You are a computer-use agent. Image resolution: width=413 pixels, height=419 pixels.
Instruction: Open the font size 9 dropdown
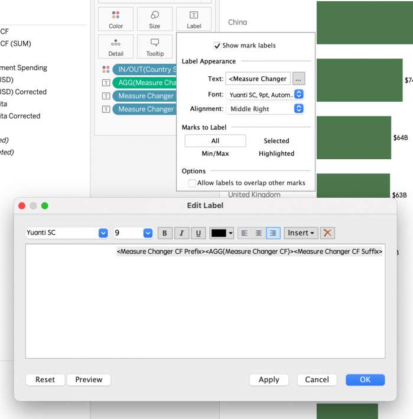[x=148, y=233]
